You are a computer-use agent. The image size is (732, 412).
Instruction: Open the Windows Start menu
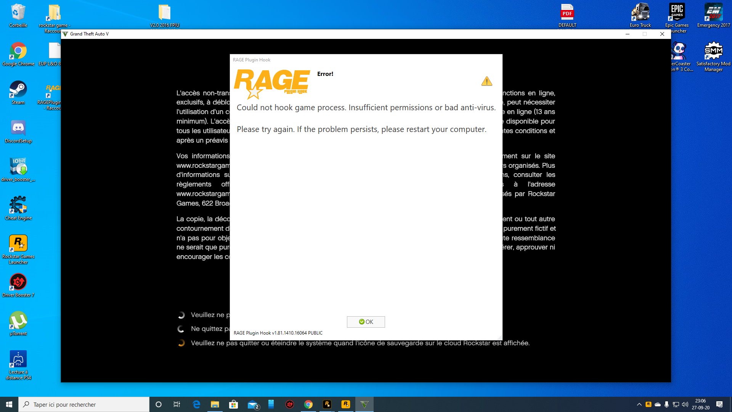[x=9, y=404]
